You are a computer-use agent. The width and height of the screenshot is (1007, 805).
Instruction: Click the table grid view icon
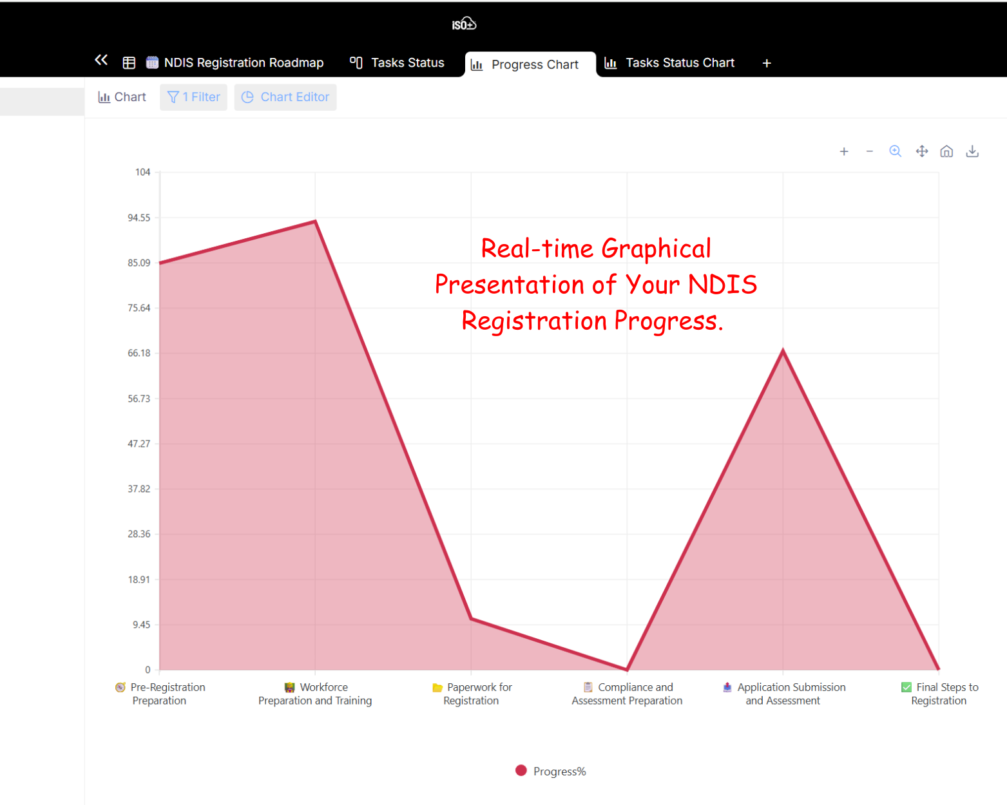pyautogui.click(x=129, y=63)
